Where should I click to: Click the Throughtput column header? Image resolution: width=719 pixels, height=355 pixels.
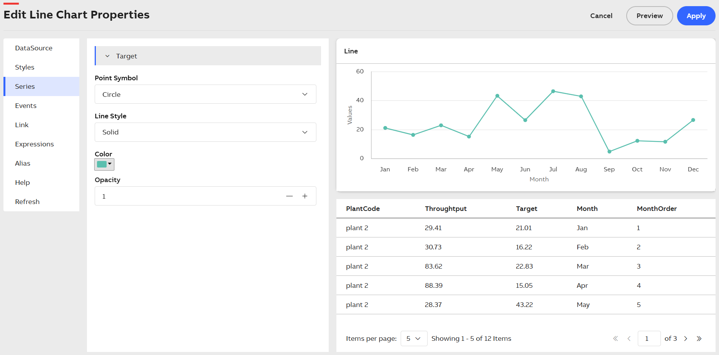point(446,209)
